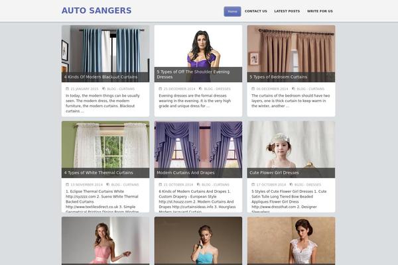The image size is (398, 265).
Task: Click calendar icon beside 17 October 2014
Action: (x=253, y=185)
